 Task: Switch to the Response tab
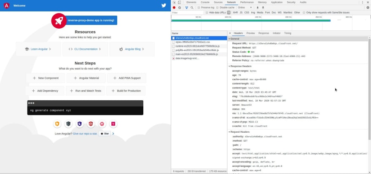[263, 33]
